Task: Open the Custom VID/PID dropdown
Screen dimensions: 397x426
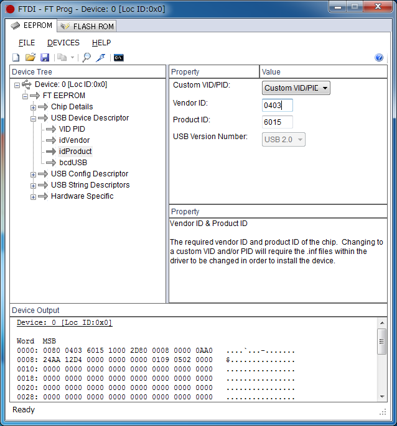Action: click(x=296, y=88)
